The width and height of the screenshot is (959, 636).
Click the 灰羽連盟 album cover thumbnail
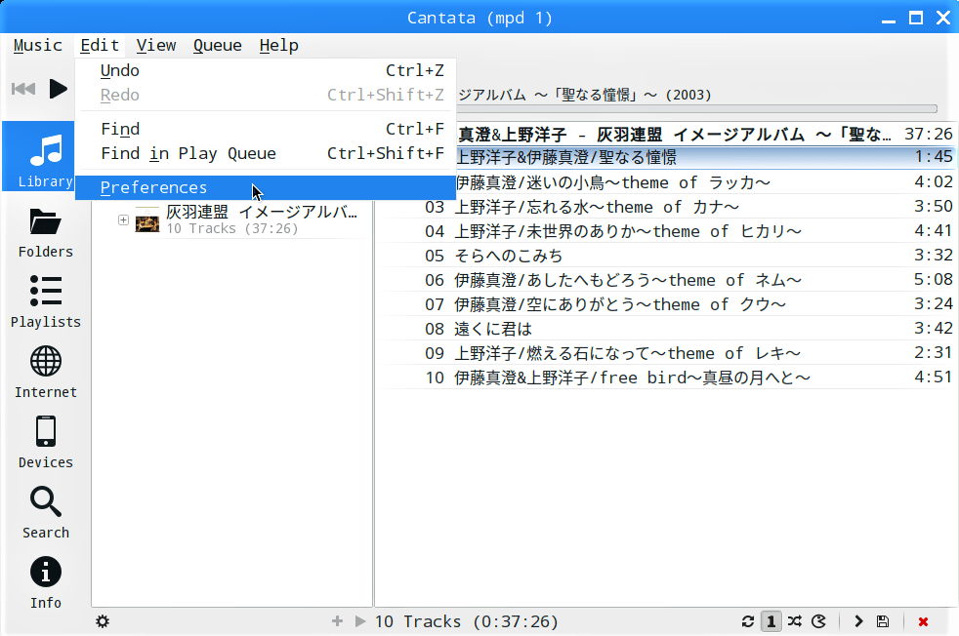147,219
